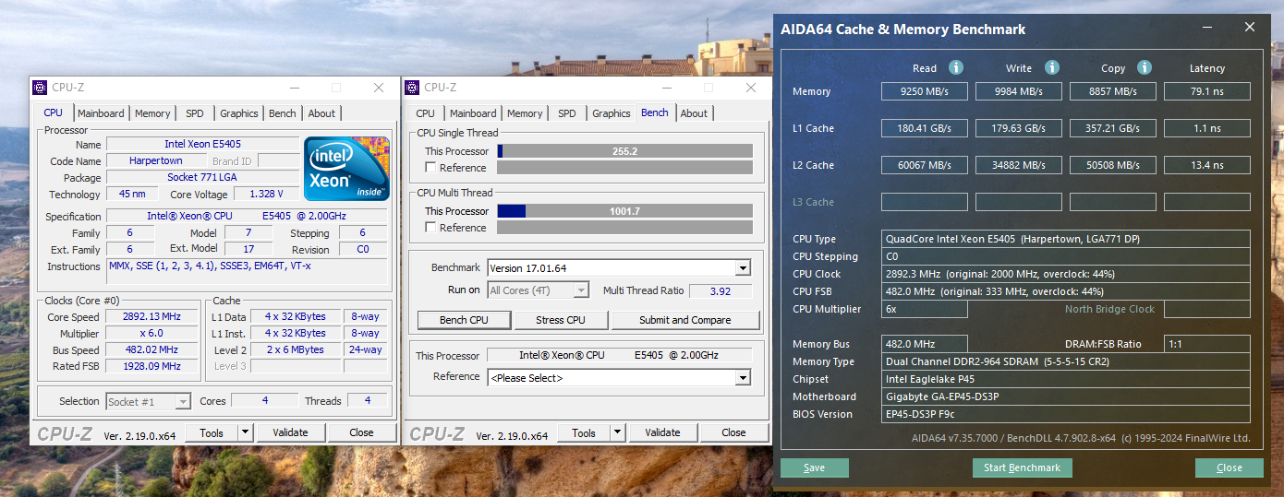
Task: Click Close button in Bench CPU-Z window
Action: (x=733, y=432)
